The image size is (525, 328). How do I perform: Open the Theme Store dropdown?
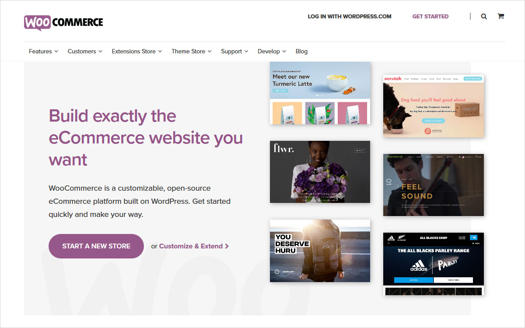[191, 51]
